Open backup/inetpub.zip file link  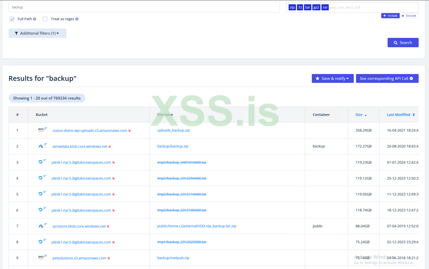[x=173, y=258]
